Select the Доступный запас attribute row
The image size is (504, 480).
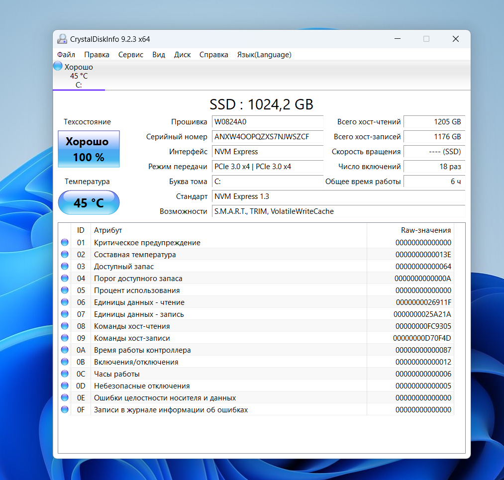[x=199, y=267]
